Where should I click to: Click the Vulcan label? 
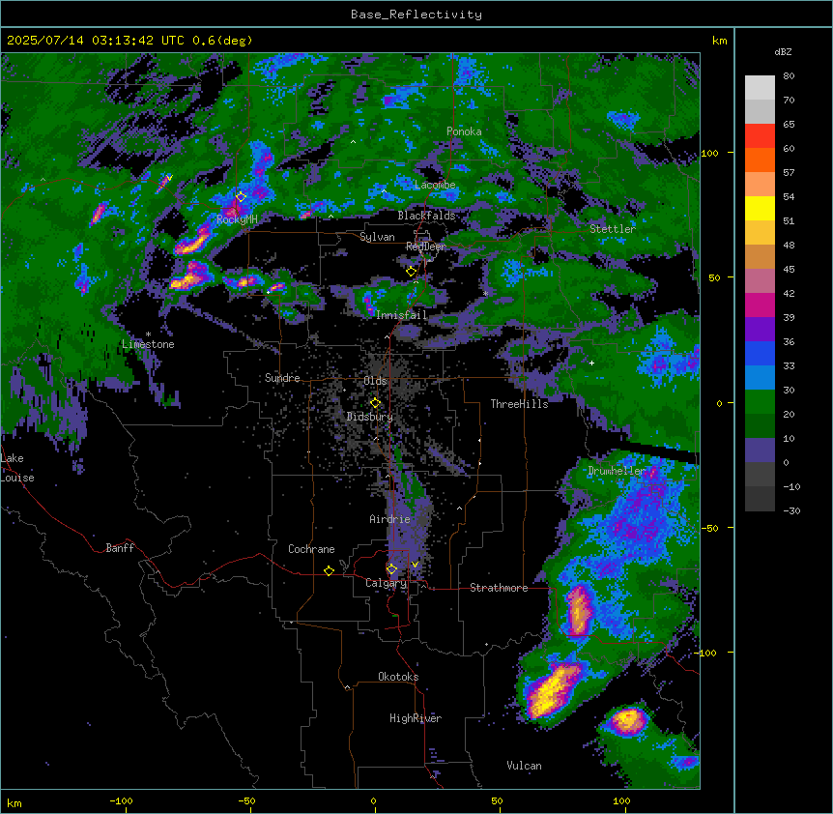(524, 766)
